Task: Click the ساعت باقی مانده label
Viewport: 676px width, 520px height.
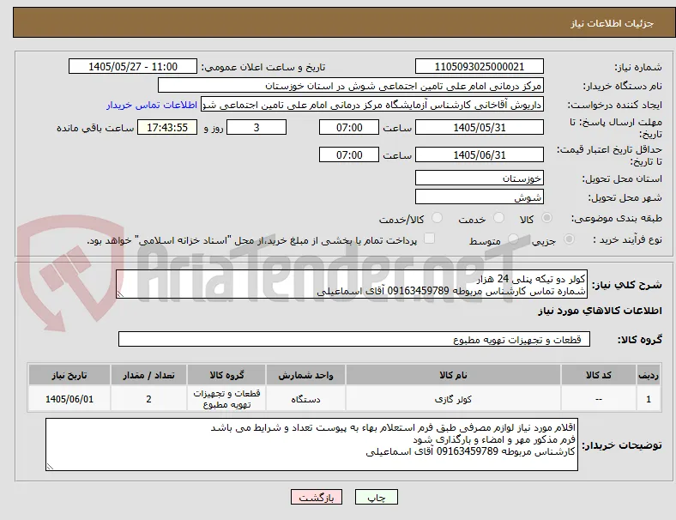Action: point(95,128)
